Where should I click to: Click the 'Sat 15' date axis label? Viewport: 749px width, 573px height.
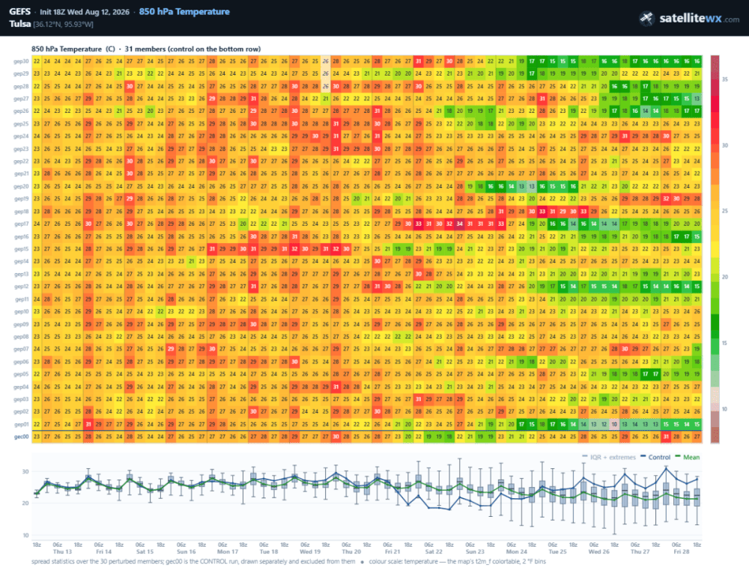[145, 551]
